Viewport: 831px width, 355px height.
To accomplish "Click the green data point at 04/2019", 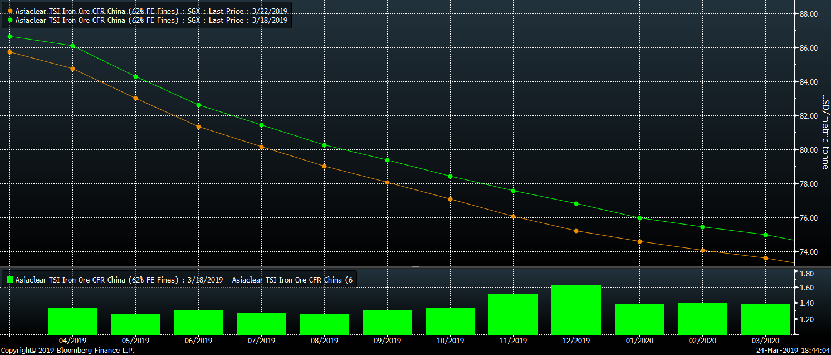I will pyautogui.click(x=72, y=46).
